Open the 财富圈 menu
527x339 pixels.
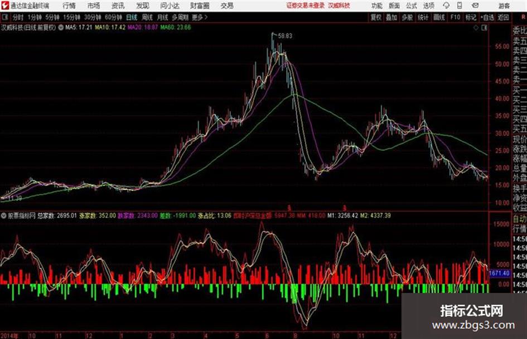200,6
